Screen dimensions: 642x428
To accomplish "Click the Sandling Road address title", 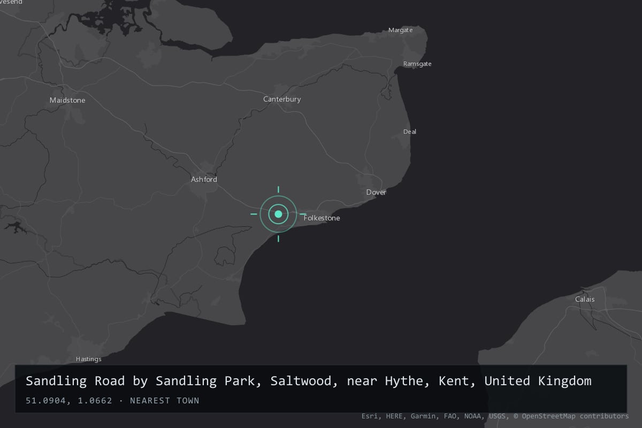I will click(309, 381).
